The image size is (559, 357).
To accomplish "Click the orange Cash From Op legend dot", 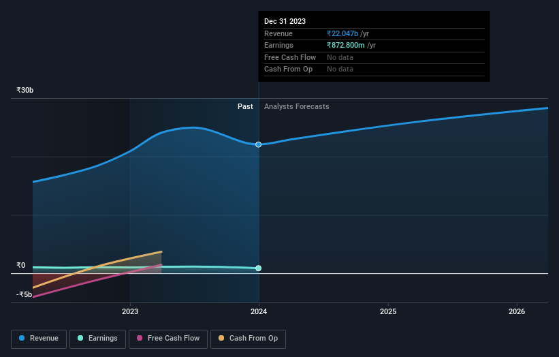I will [221, 338].
